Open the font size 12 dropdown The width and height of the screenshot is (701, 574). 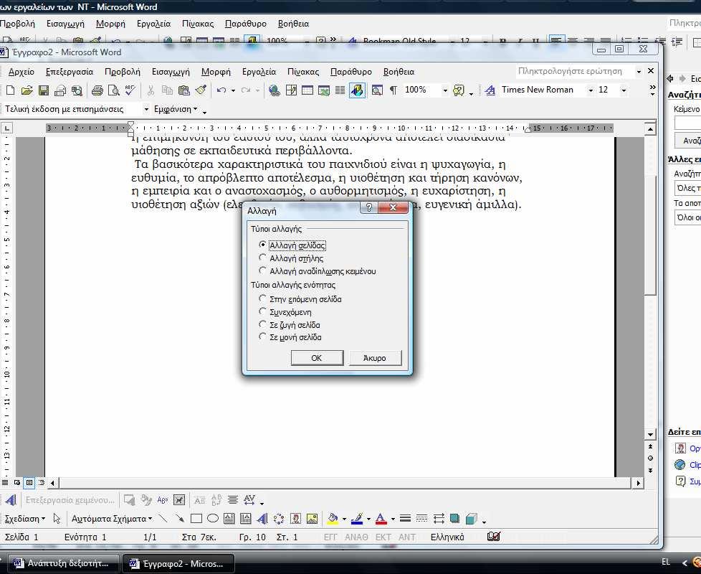(x=624, y=90)
